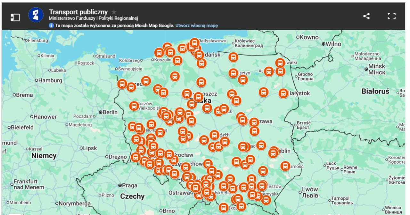The width and height of the screenshot is (410, 215).
Task: Select bus marker beside Białystok label
Action: click(x=283, y=93)
